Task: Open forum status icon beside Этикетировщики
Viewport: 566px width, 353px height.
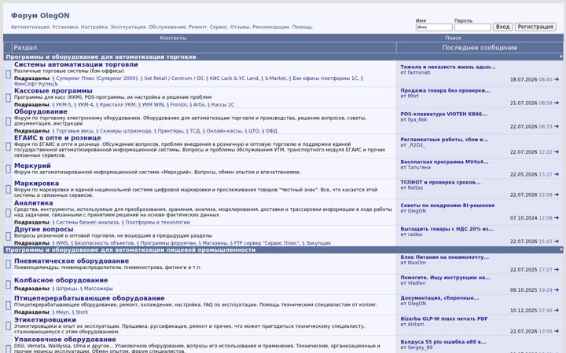Action: point(8,326)
